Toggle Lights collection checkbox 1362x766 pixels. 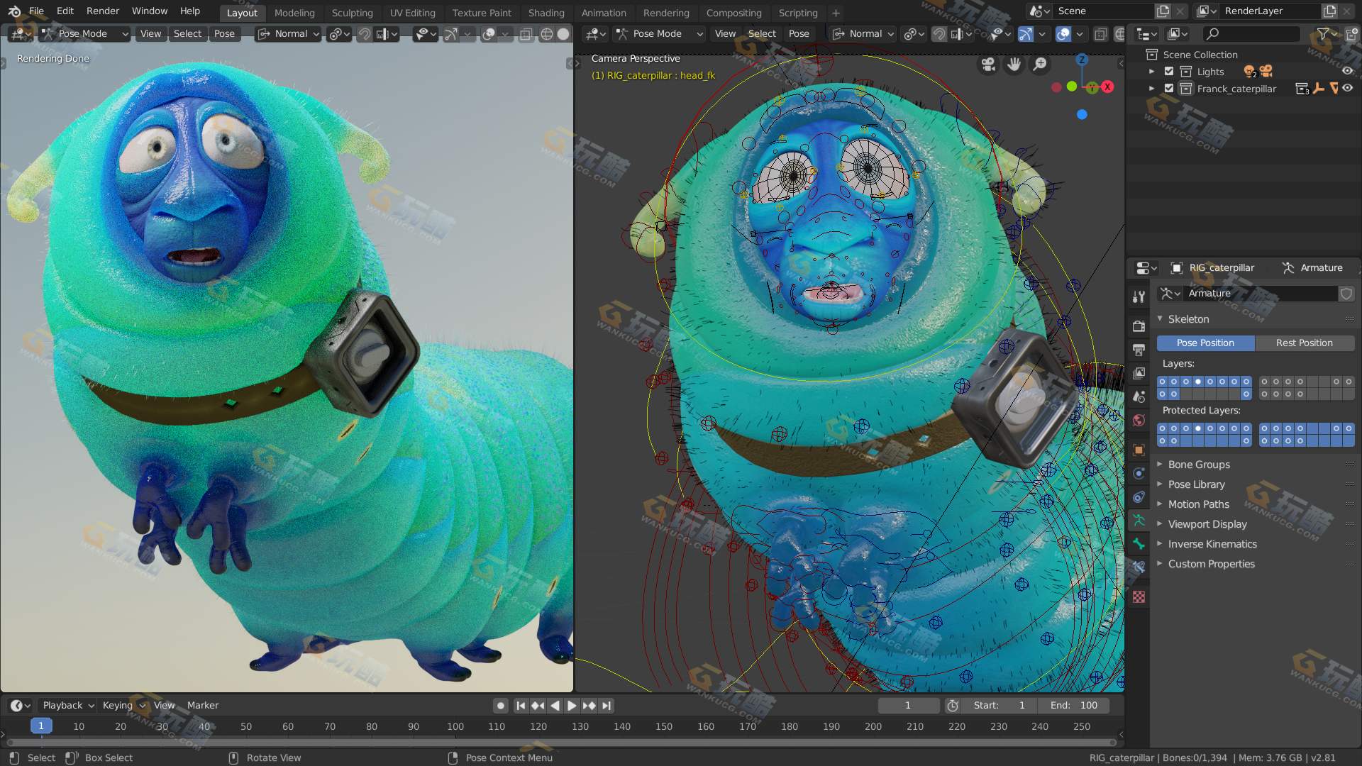click(x=1169, y=72)
